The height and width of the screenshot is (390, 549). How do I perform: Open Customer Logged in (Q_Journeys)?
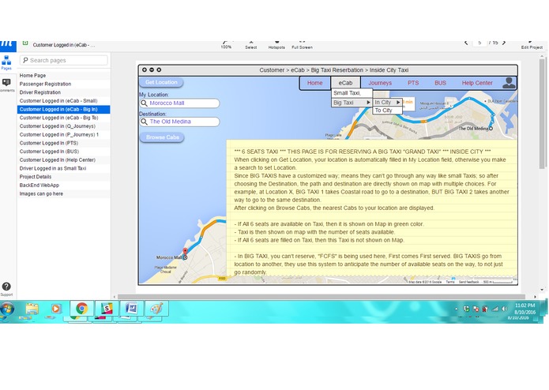tap(64, 126)
